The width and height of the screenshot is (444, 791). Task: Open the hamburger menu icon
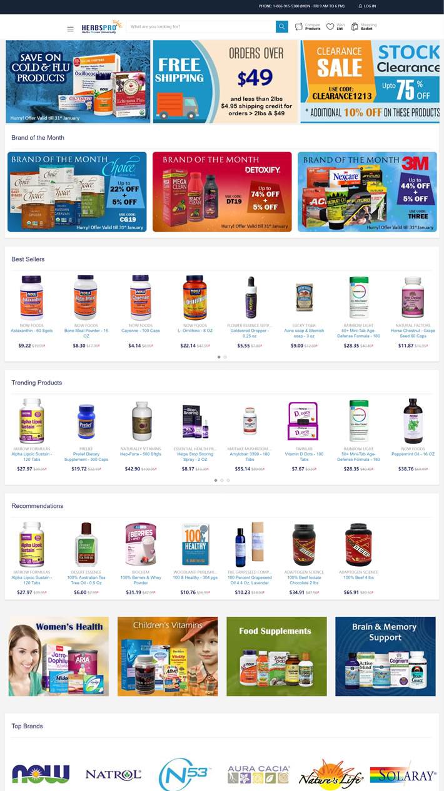(x=70, y=28)
